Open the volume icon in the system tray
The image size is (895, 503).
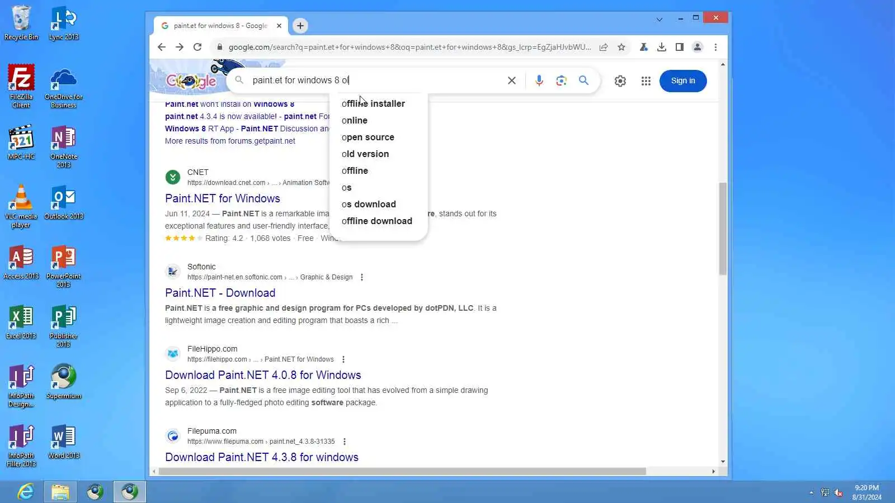click(x=839, y=492)
